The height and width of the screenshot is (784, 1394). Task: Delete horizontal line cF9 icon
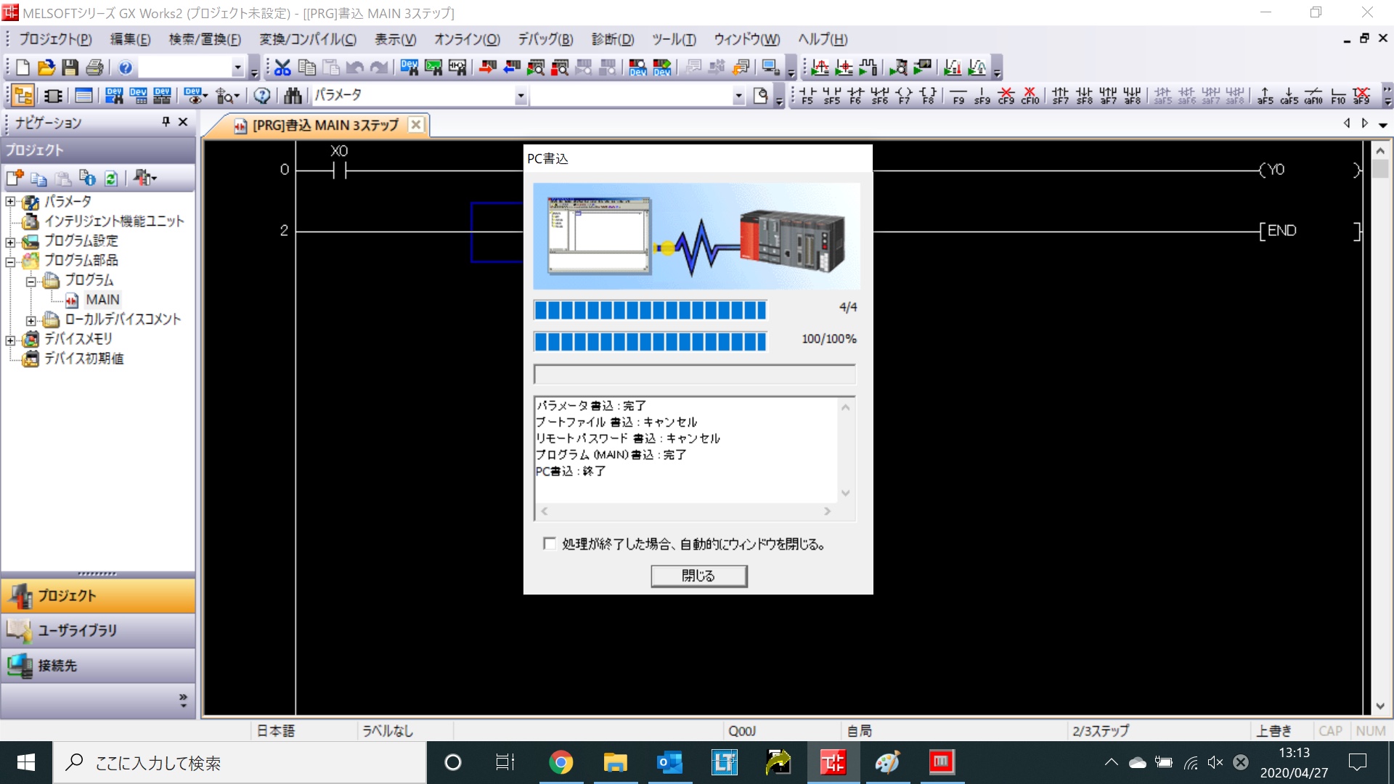click(1006, 95)
